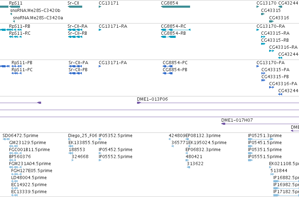Click the Sr-CII-RB transcript glyph
The image size is (299, 197).
pos(75,37)
